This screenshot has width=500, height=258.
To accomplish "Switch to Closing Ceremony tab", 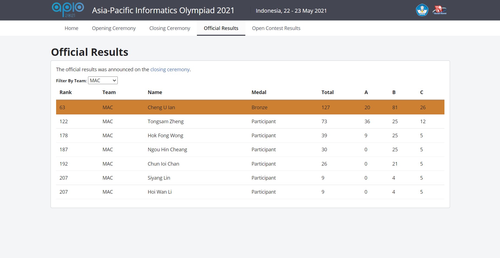I will pos(169,28).
